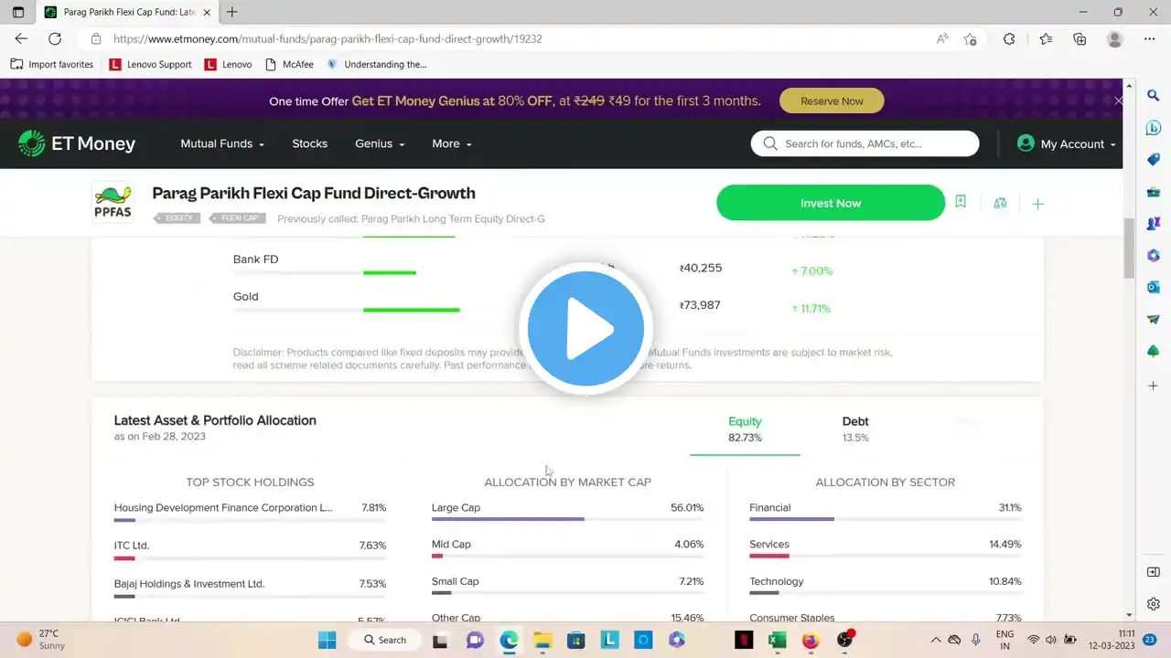
Task: Open the McAfee bookmark
Action: (289, 65)
